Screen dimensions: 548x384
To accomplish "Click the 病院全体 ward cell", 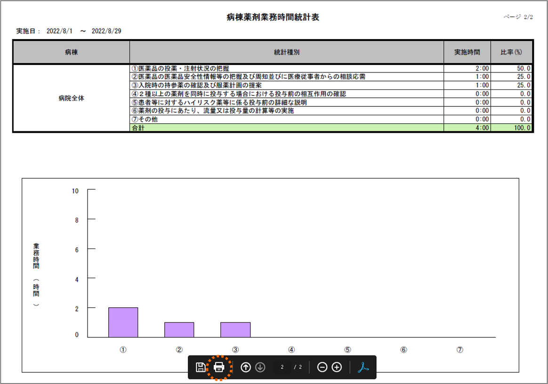I will pyautogui.click(x=71, y=98).
